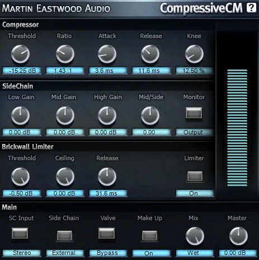Viewport: 259px width, 260px height.
Task: Click the Brickwall Limiter Threshold knob
Action: [x=21, y=177]
